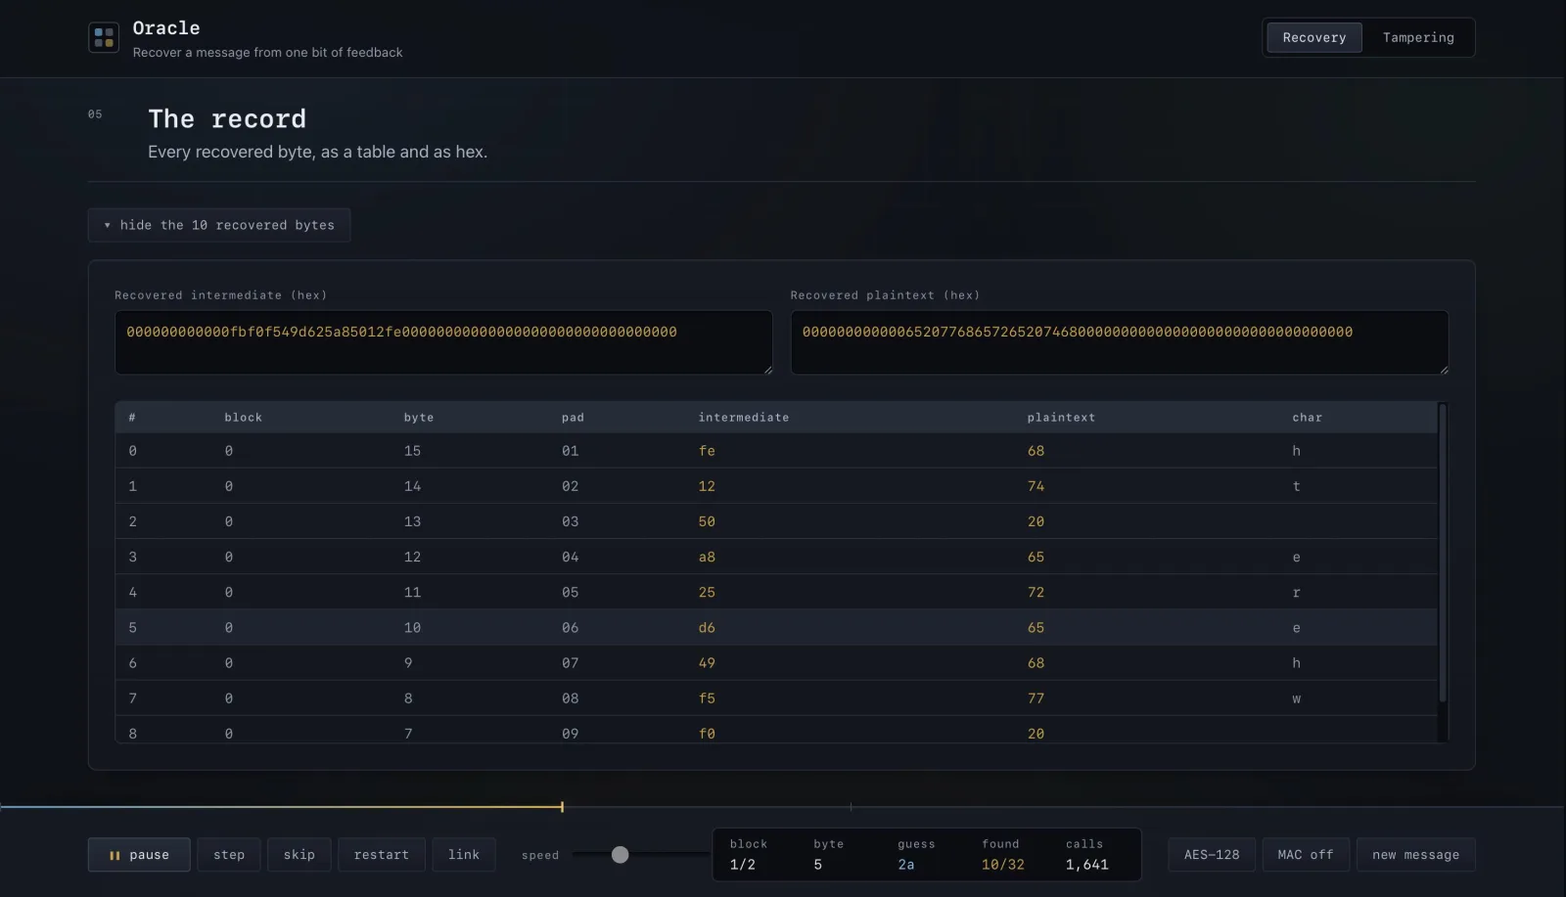The height and width of the screenshot is (897, 1566).
Task: Click the resize grip of plaintext field
Action: (1444, 369)
